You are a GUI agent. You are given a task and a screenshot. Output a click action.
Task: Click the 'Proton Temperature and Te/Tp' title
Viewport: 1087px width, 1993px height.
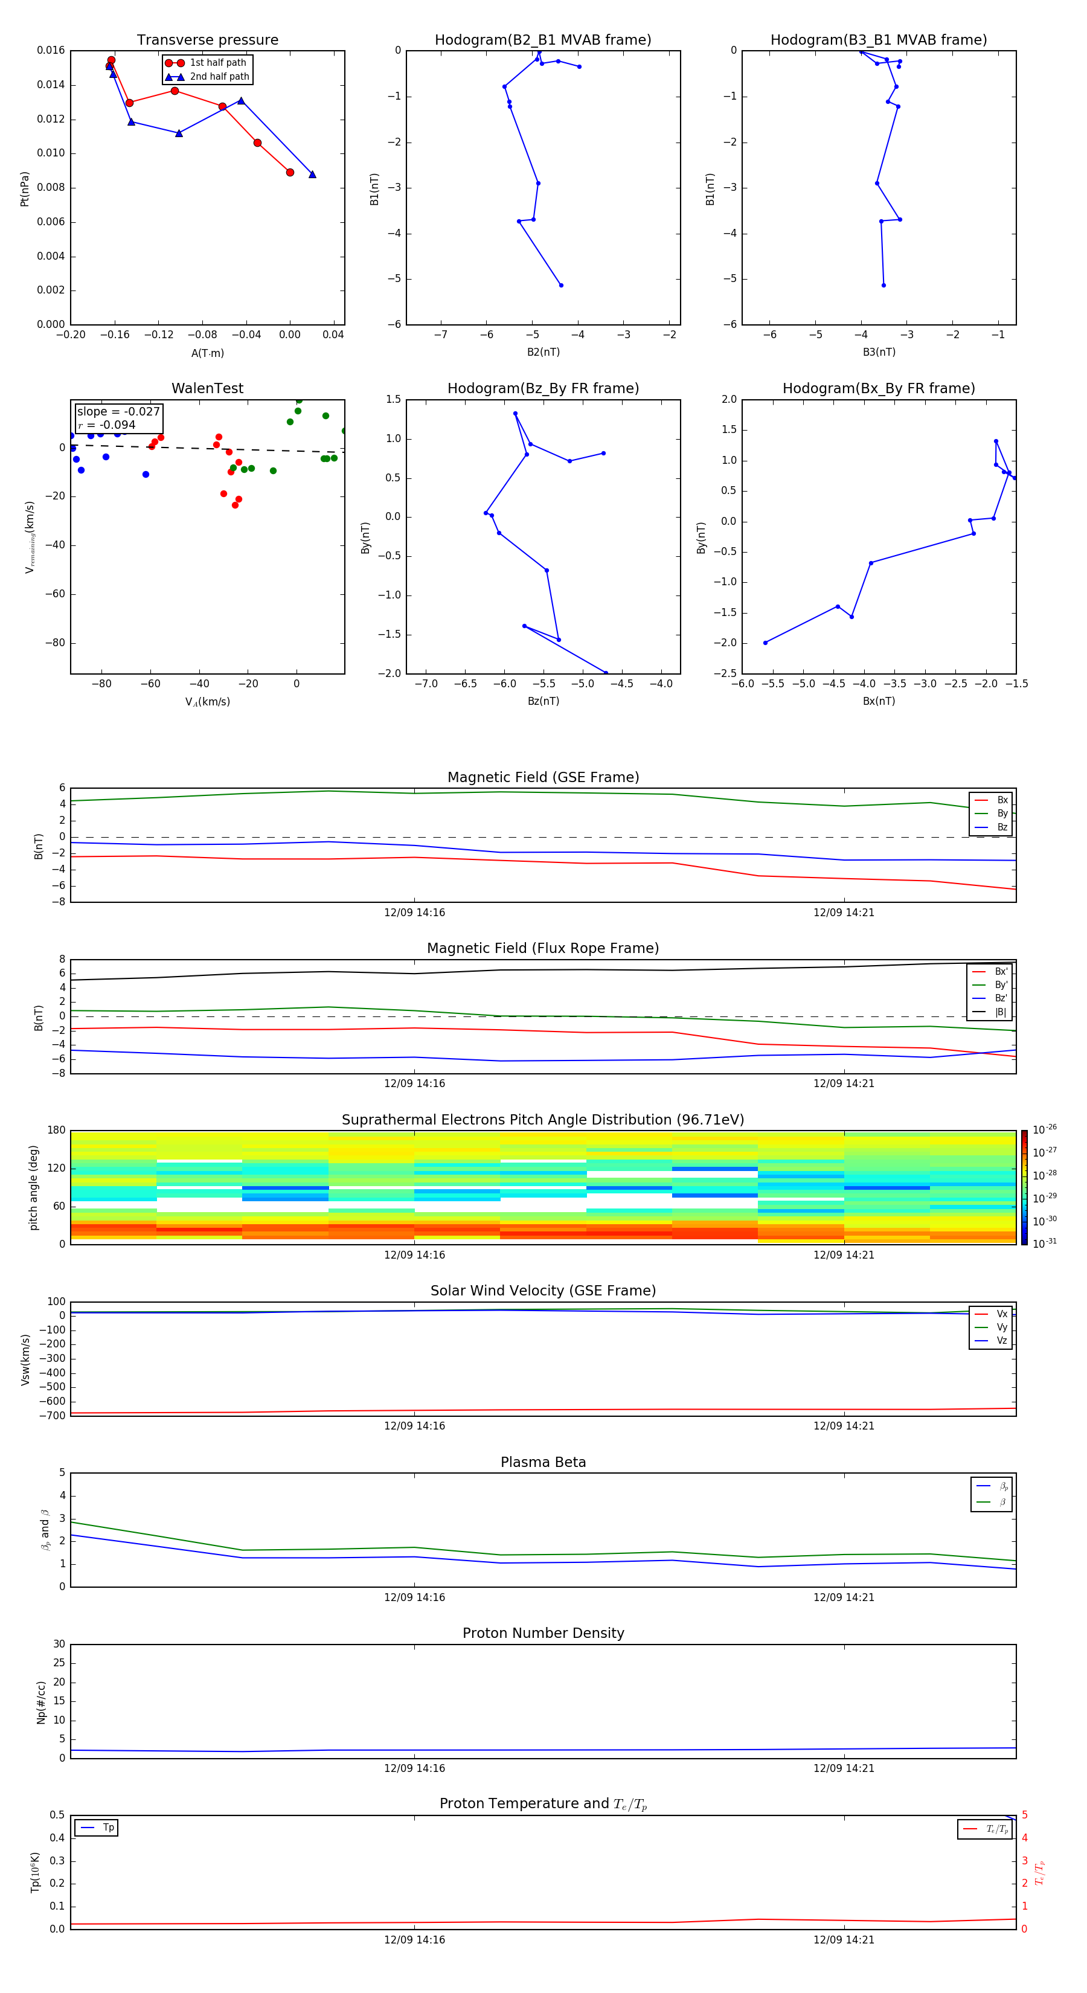(x=543, y=1804)
